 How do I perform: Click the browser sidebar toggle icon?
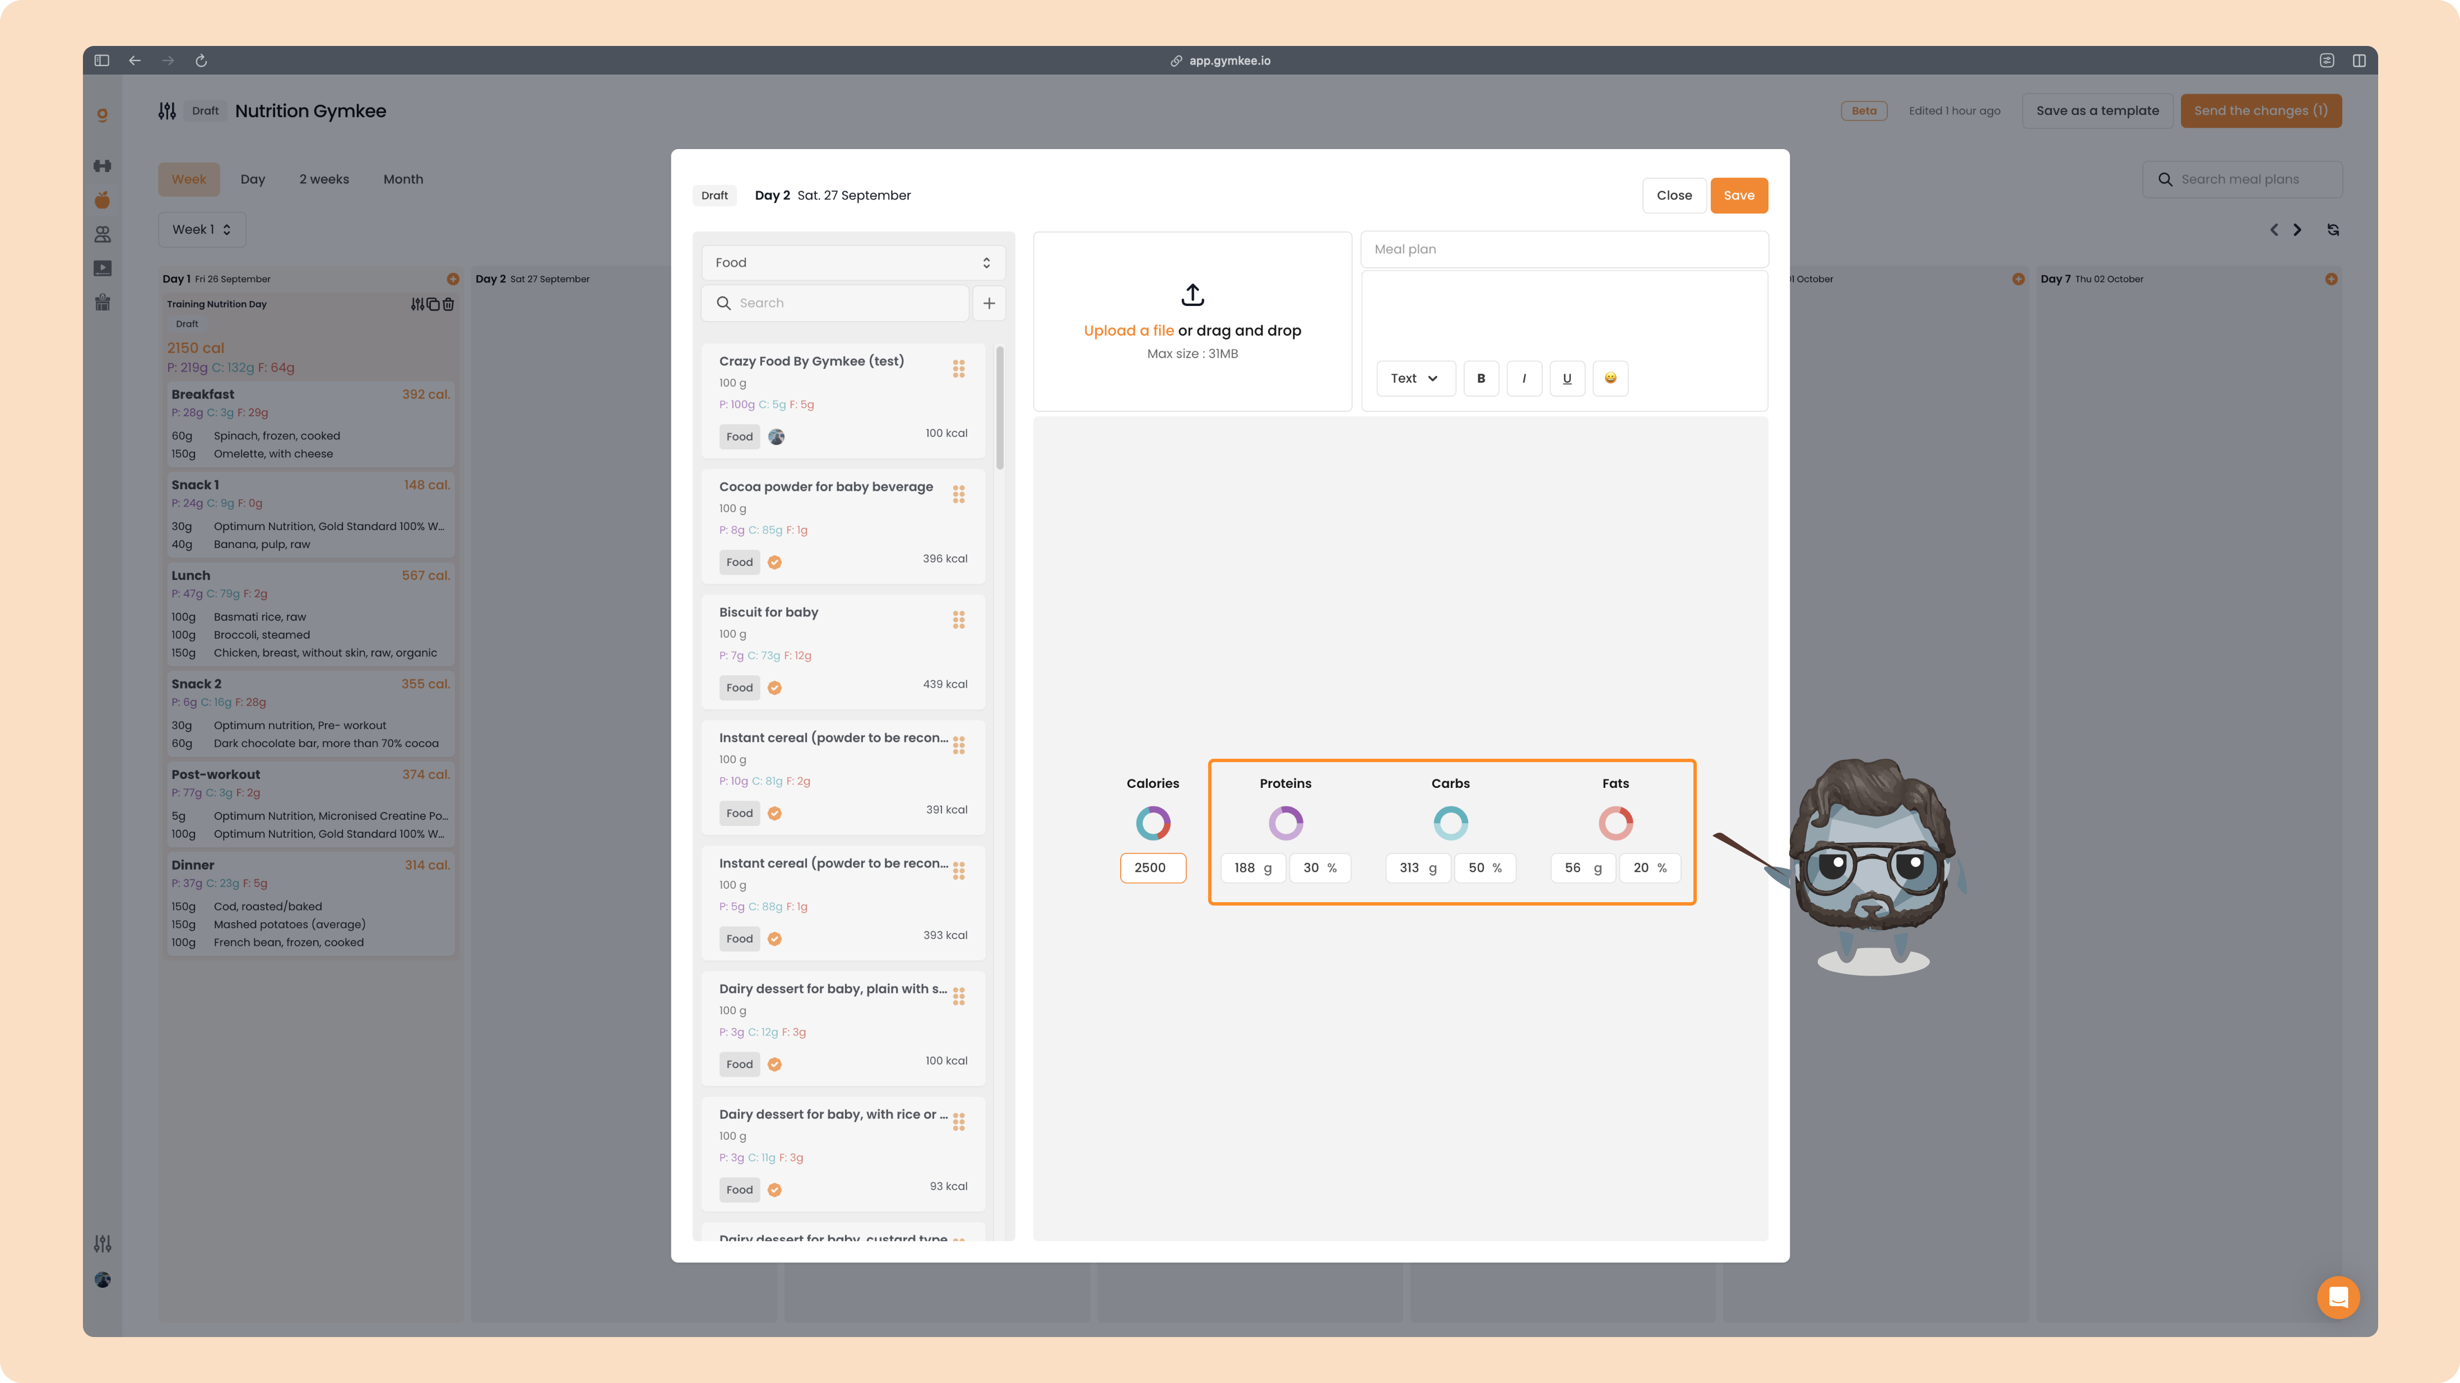coord(101,60)
